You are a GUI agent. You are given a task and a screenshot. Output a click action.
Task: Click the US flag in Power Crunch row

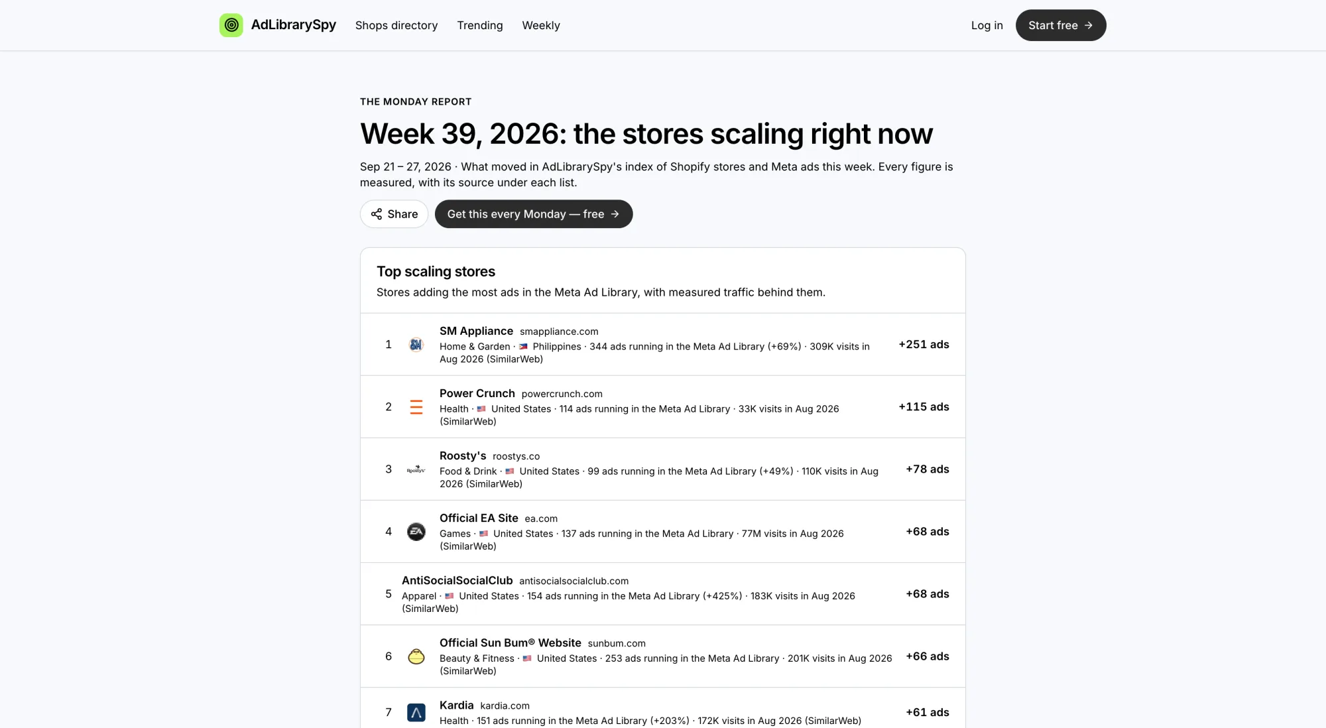[x=481, y=409]
